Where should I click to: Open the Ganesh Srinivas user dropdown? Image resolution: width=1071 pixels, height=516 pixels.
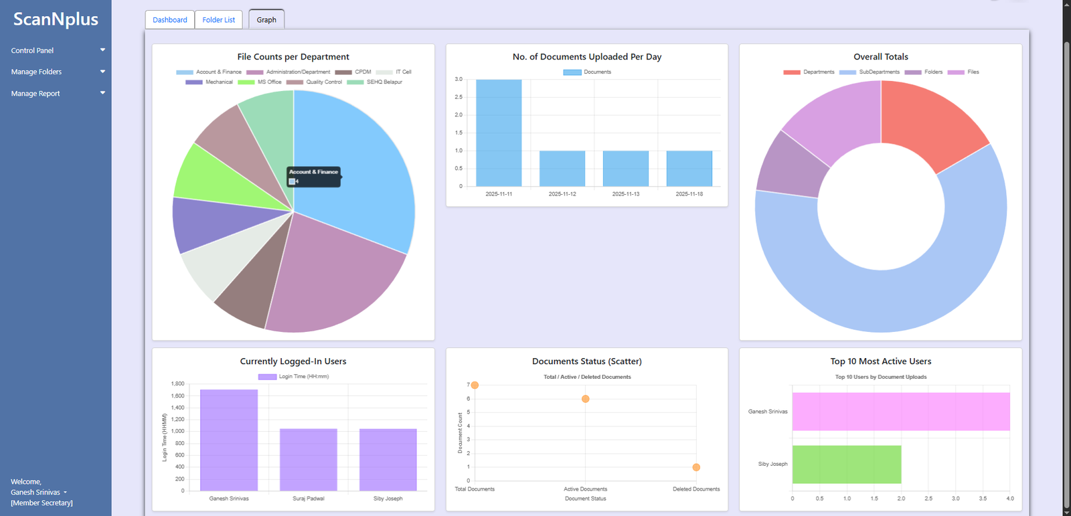pos(39,493)
